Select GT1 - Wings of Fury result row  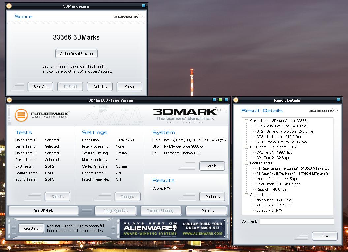click(x=282, y=126)
